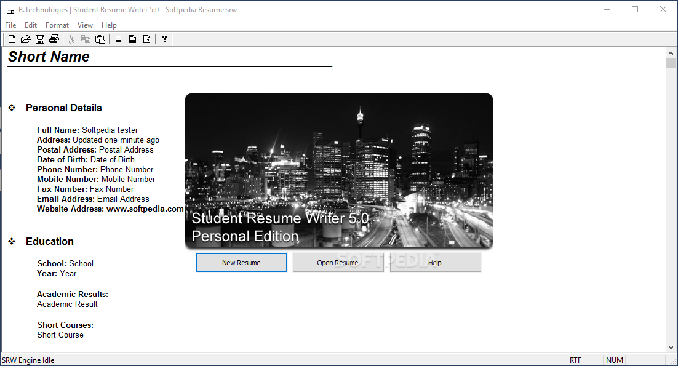Click the New Resume button
This screenshot has height=366, width=678.
pyautogui.click(x=241, y=262)
